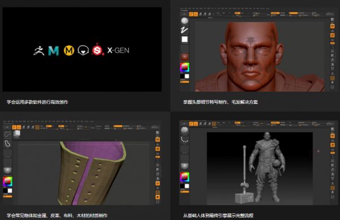Image resolution: width=340 pixels, height=220 pixels.
Task: Click the cube tool thumbnail above bracer model
Action: (x=17, y=134)
